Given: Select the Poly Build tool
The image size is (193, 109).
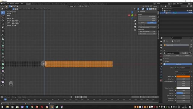Looking at the screenshot, I should click(3, 64).
